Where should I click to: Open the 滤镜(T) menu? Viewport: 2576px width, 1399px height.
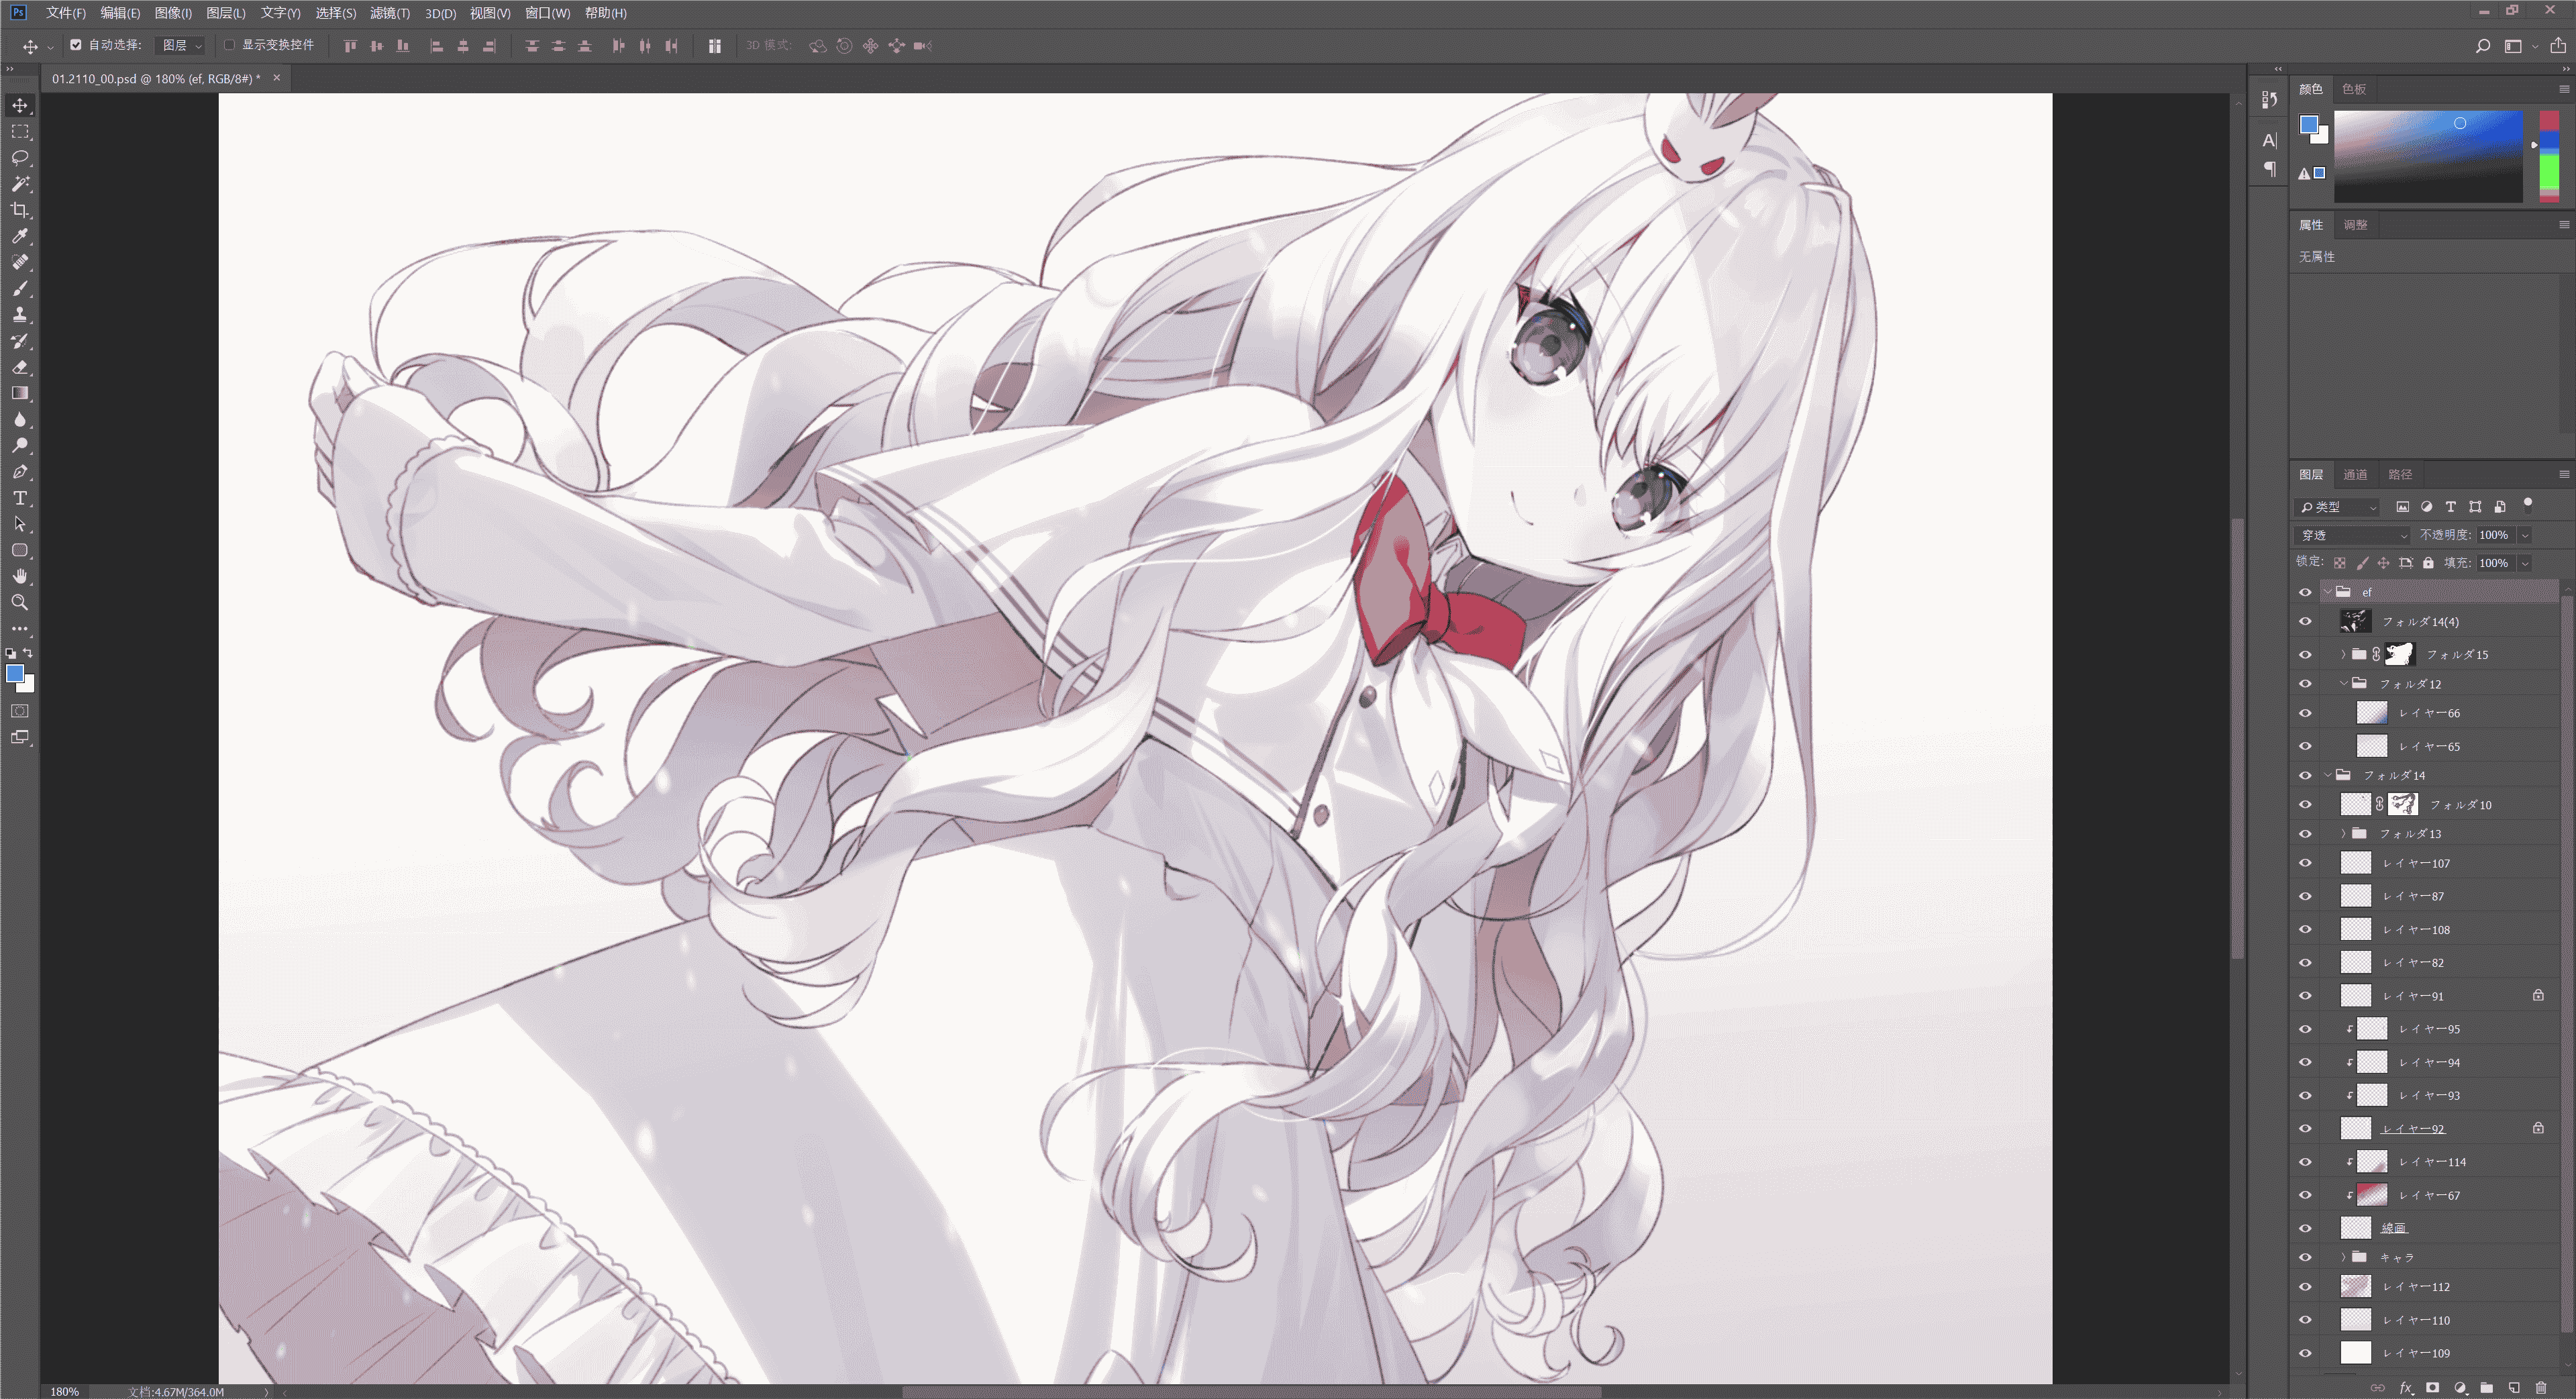[x=390, y=13]
